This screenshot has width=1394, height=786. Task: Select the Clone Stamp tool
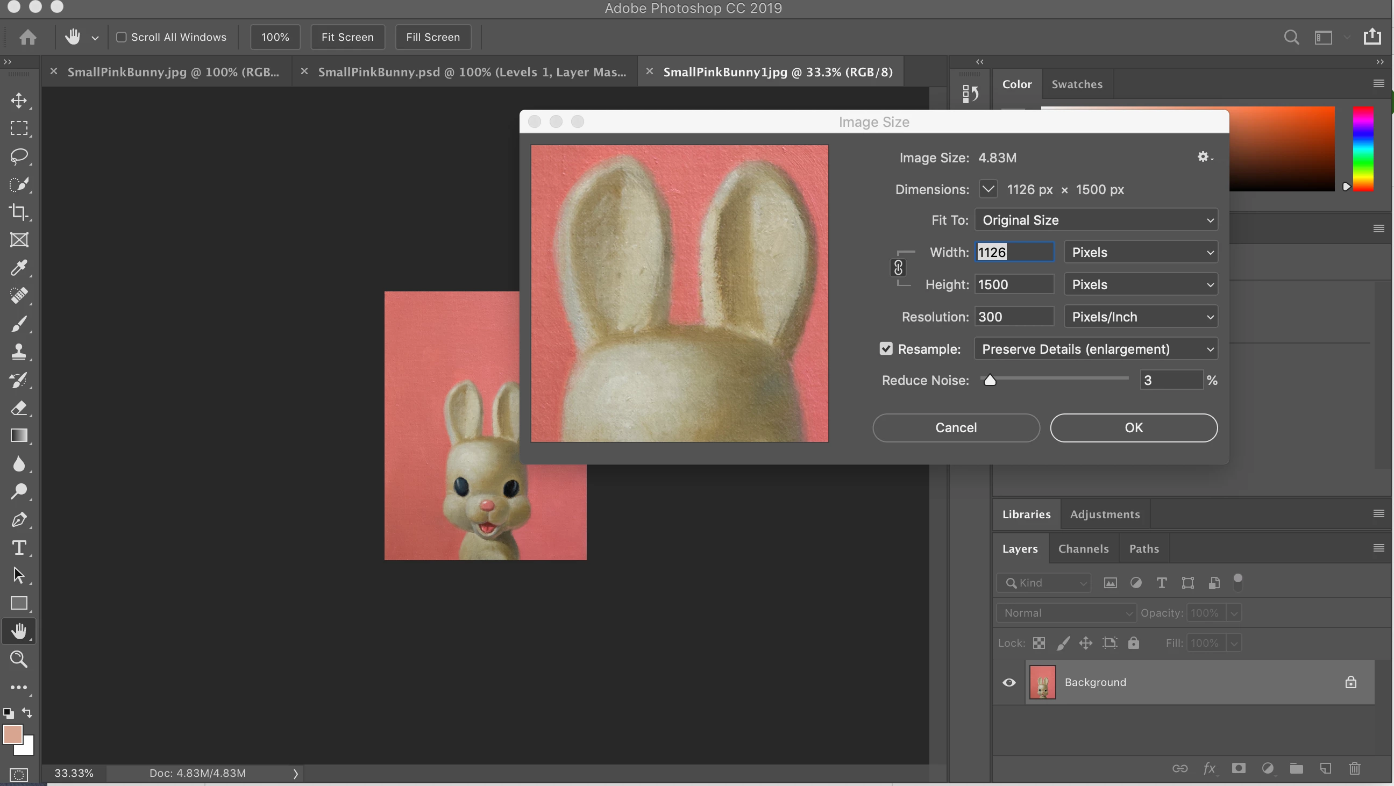point(19,352)
